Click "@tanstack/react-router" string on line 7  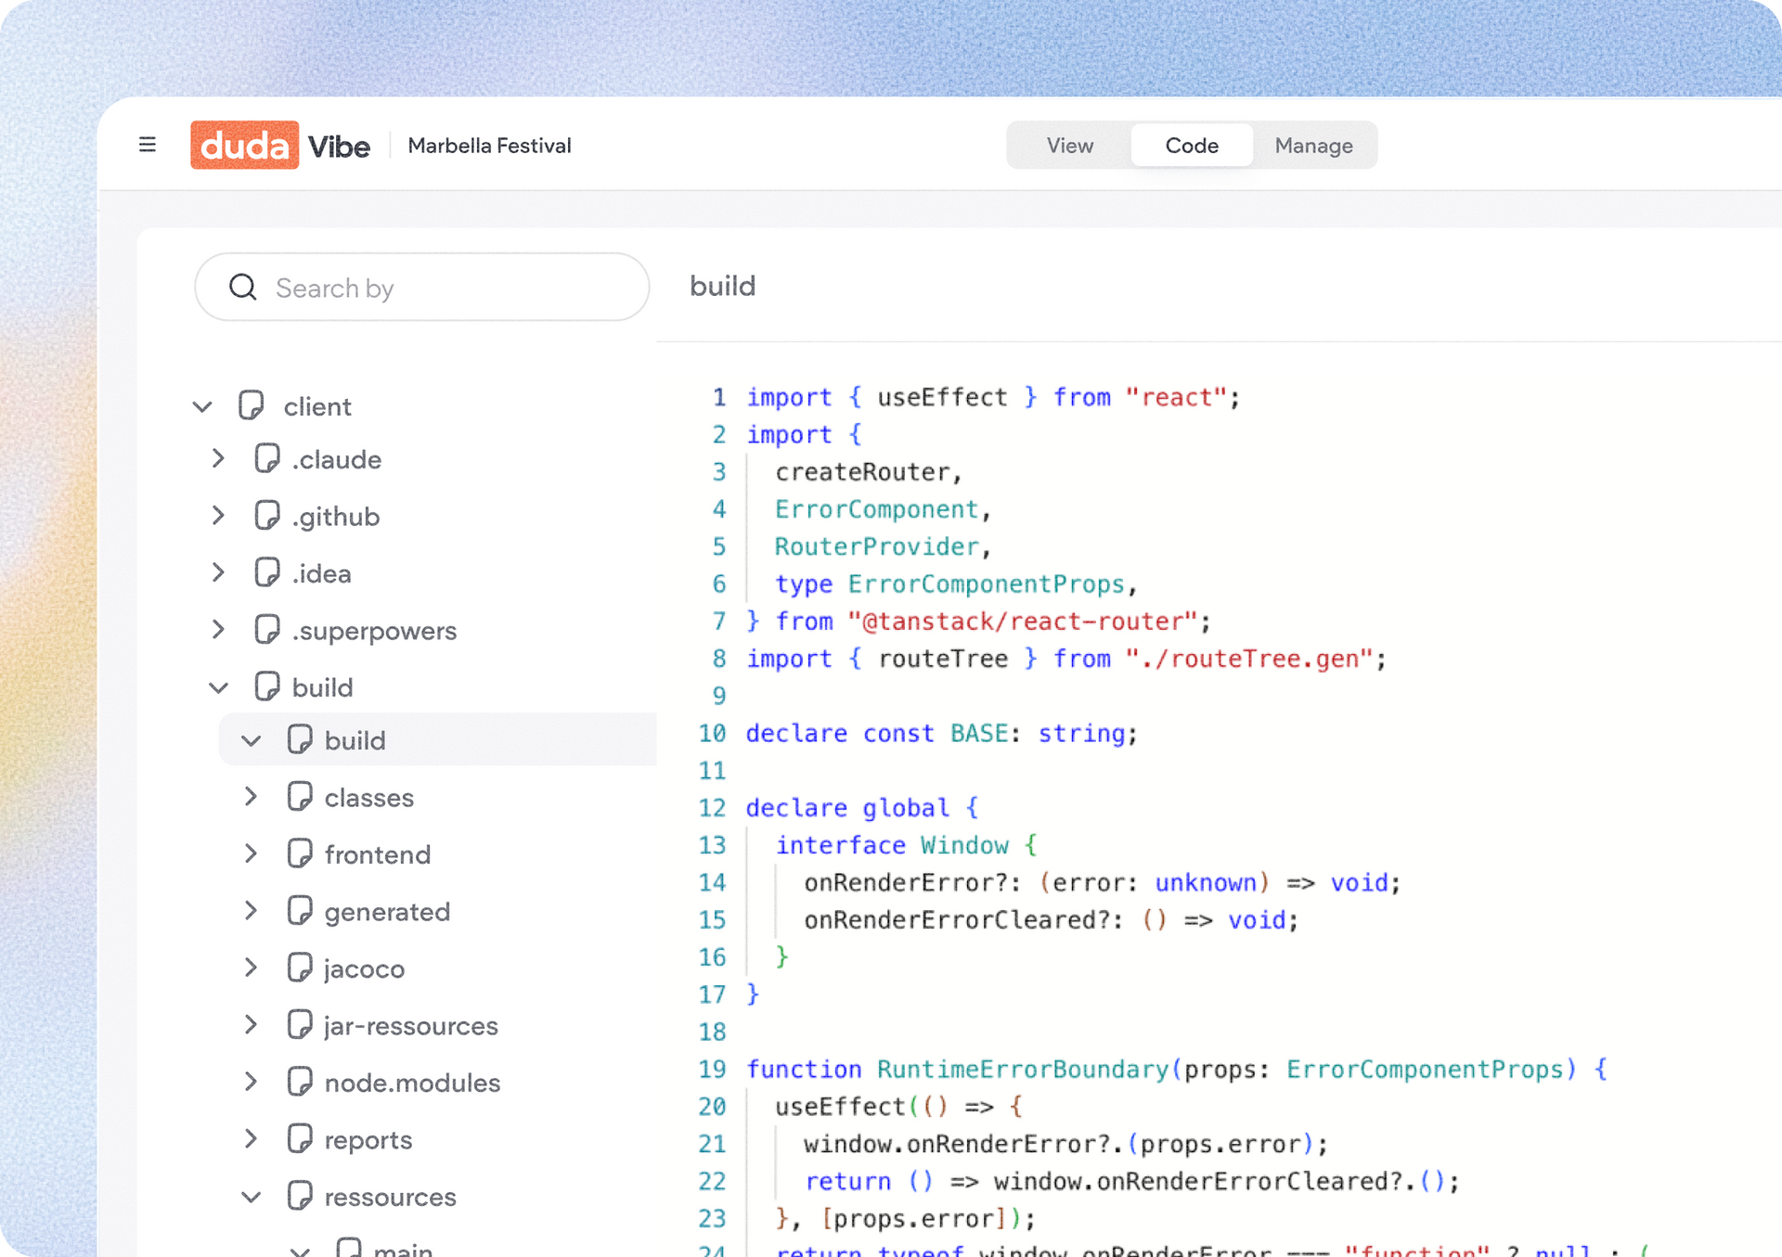(x=1021, y=621)
